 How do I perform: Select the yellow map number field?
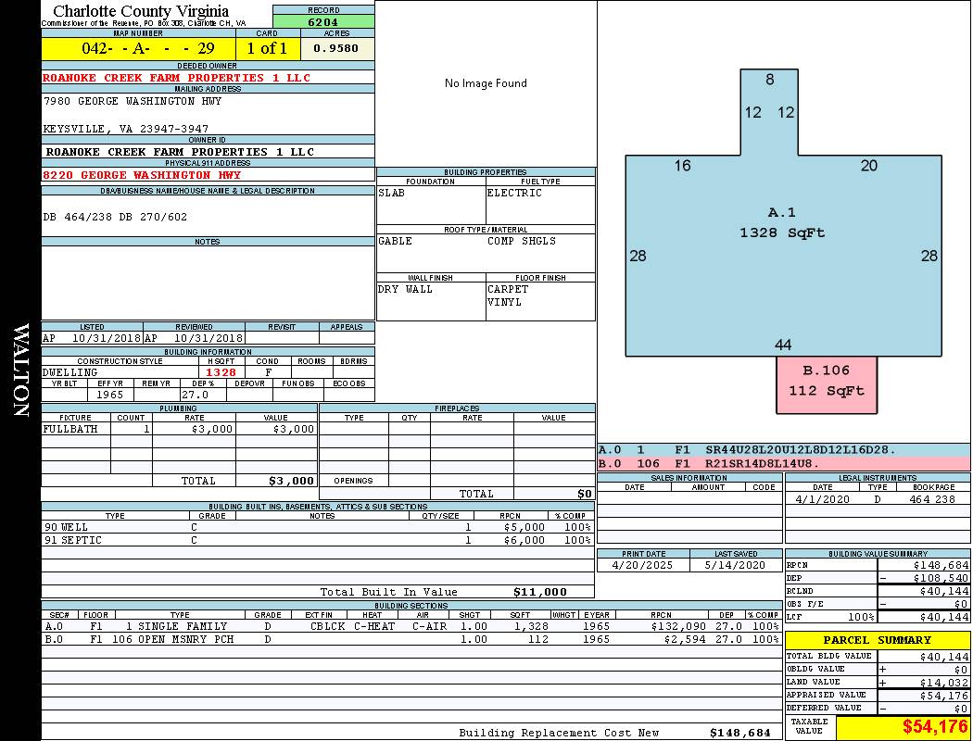pyautogui.click(x=138, y=48)
